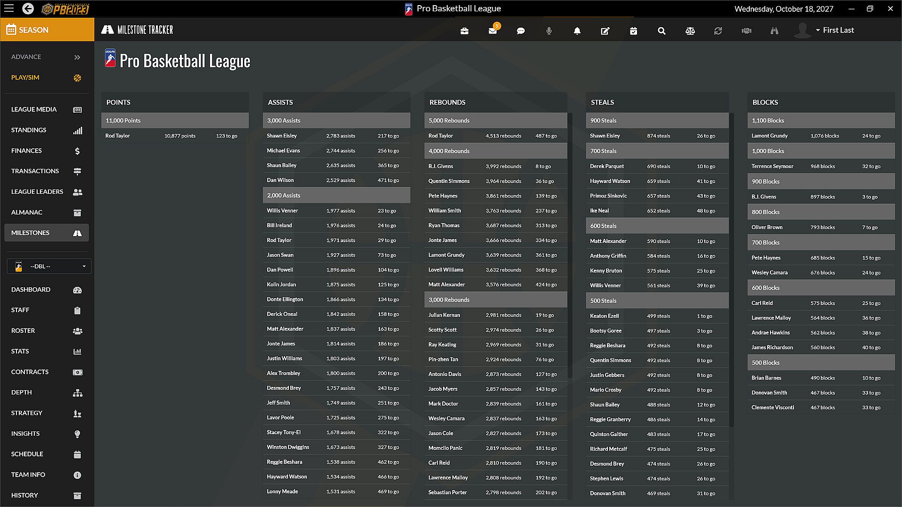Image resolution: width=902 pixels, height=507 pixels.
Task: Click the search magnifier icon
Action: click(661, 31)
